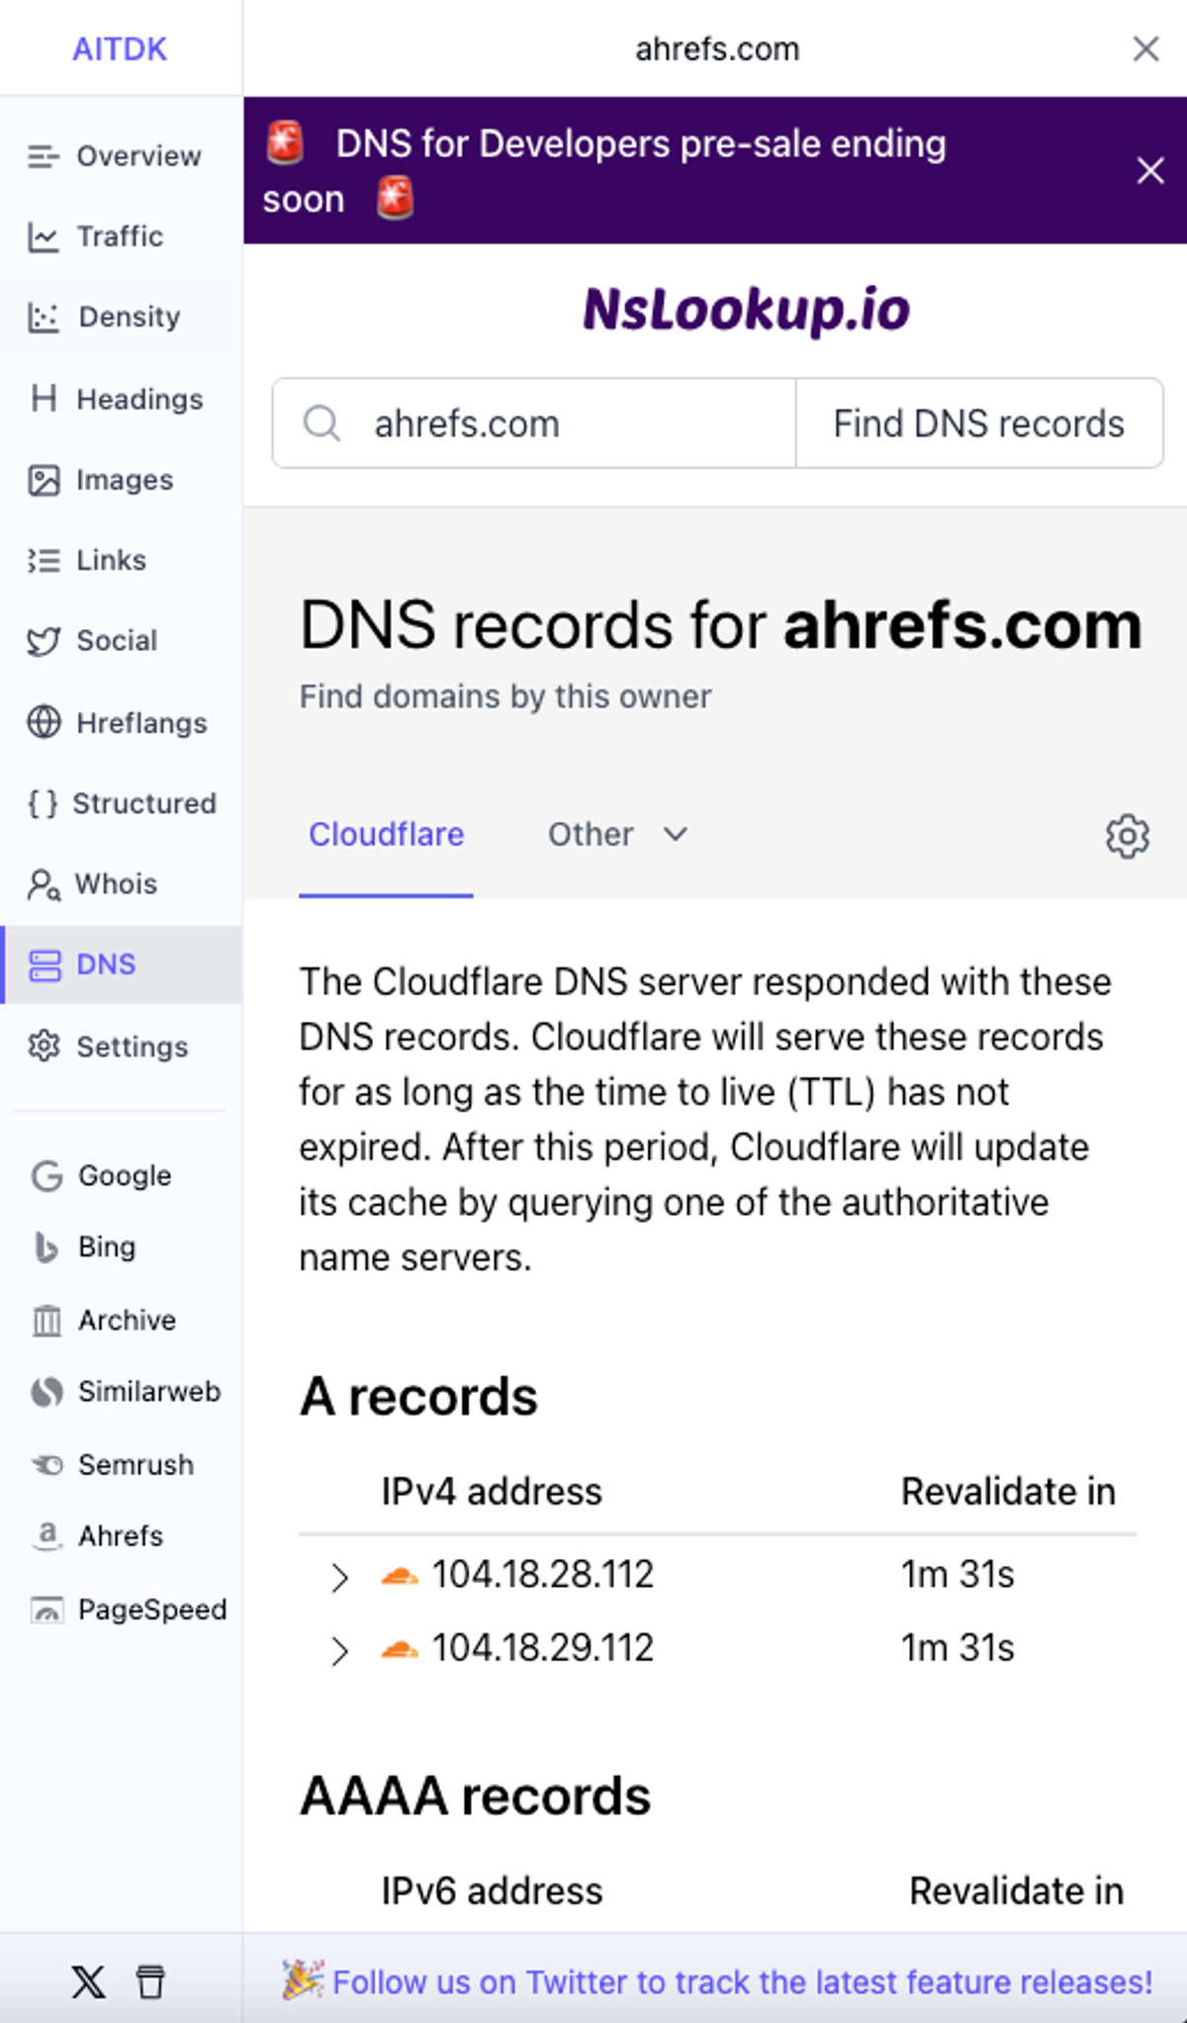
Task: Click the trash bin icon at bottom
Action: [x=150, y=1982]
